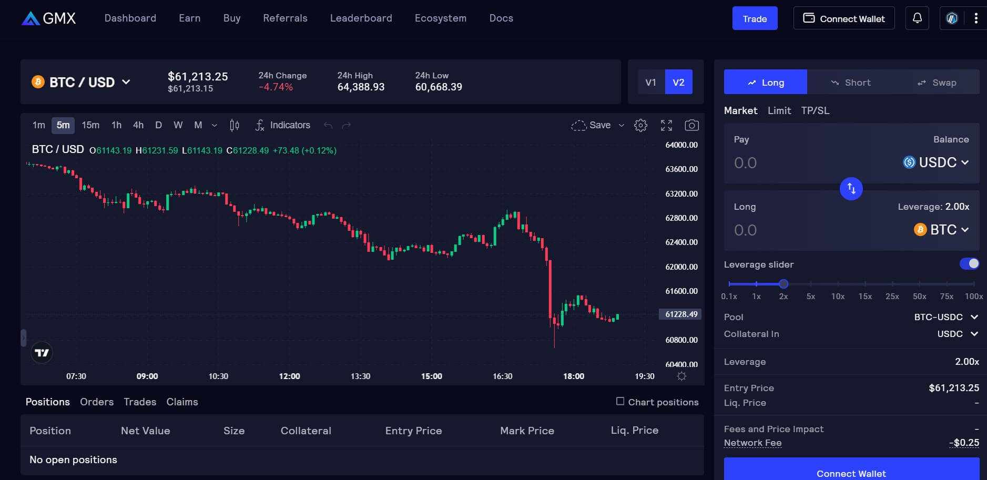Open the Docs link
987x480 pixels.
(x=501, y=18)
